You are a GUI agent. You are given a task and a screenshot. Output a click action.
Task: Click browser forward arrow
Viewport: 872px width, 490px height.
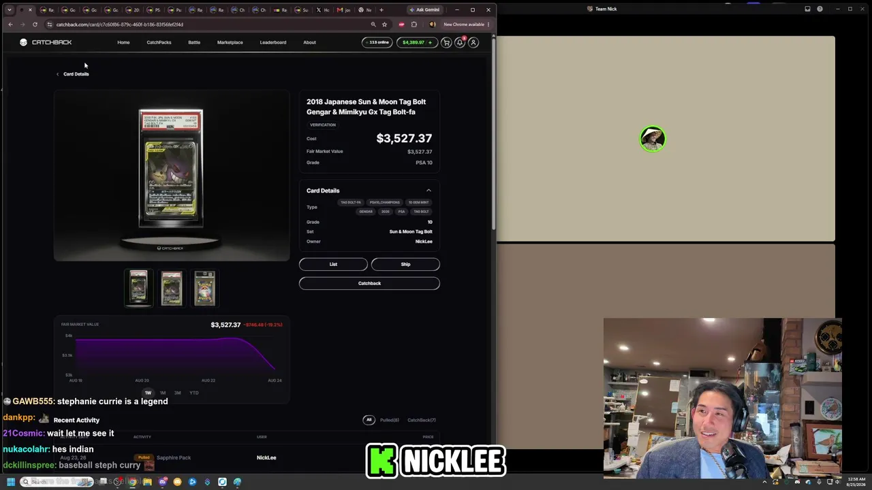coord(22,24)
